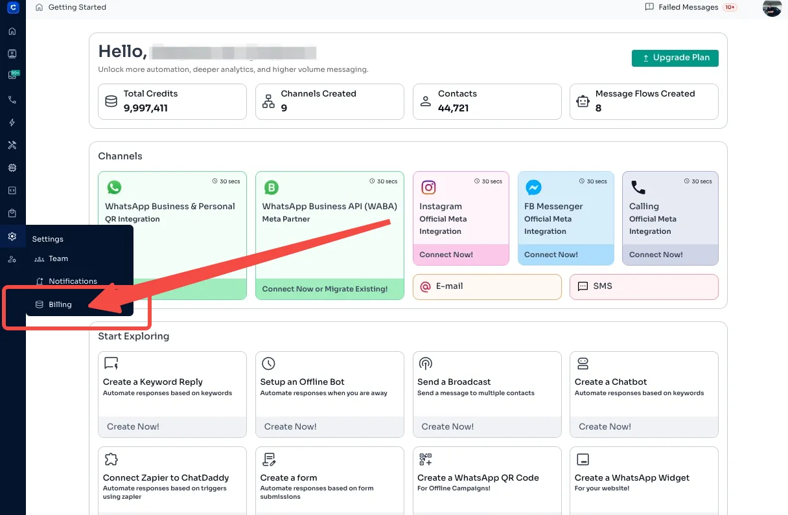Click the home icon in left sidebar
Image resolution: width=788 pixels, height=515 pixels.
click(x=12, y=31)
